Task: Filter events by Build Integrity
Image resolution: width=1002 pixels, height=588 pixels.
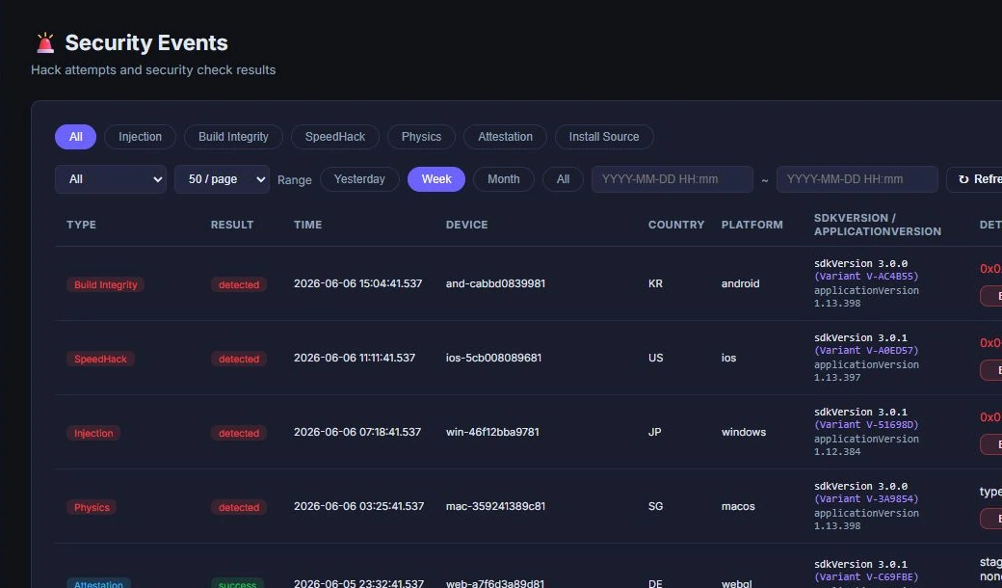Action: click(x=233, y=137)
